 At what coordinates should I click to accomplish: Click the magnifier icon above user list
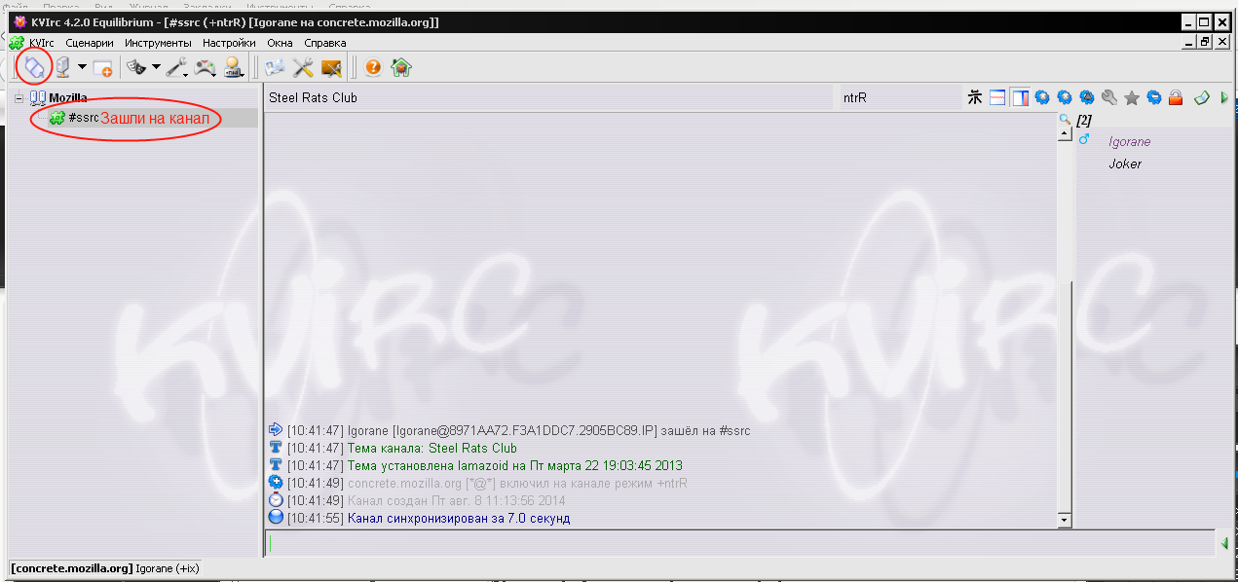(1065, 120)
